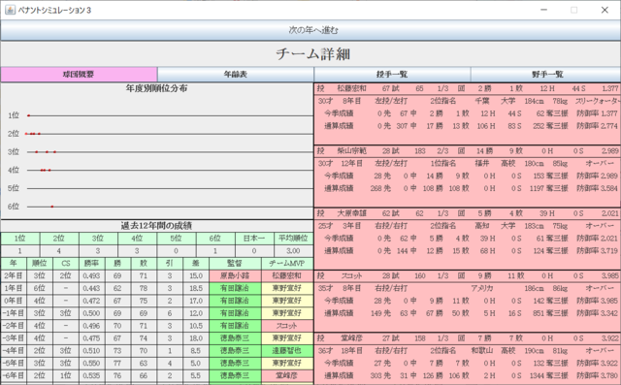621x385 pixels.
Task: Click the 平均順位 summary header cell
Action: click(293, 239)
